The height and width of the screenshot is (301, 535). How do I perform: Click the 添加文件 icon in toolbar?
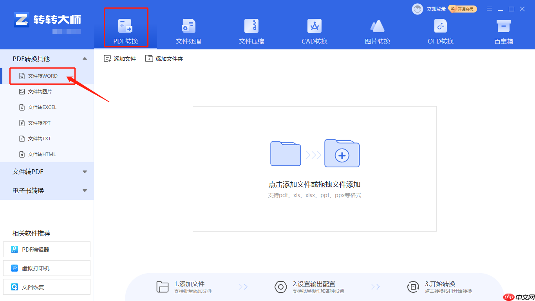tap(107, 58)
